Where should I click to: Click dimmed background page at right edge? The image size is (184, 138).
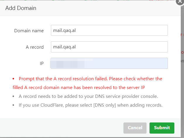[x=183, y=71]
